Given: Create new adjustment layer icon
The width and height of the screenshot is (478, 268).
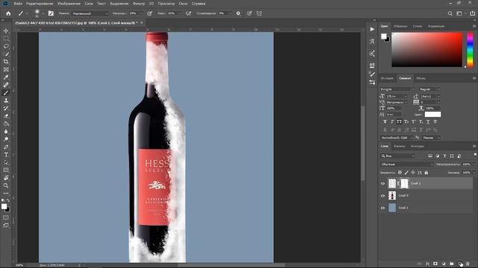Looking at the screenshot, I should 444,264.
